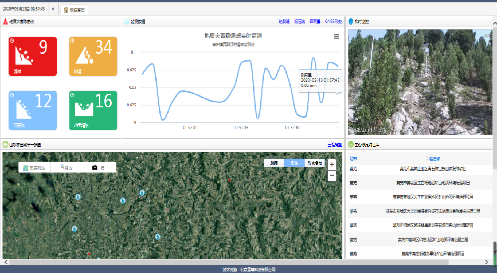Click the globe layers icon in map toolbar

pyautogui.click(x=25, y=168)
